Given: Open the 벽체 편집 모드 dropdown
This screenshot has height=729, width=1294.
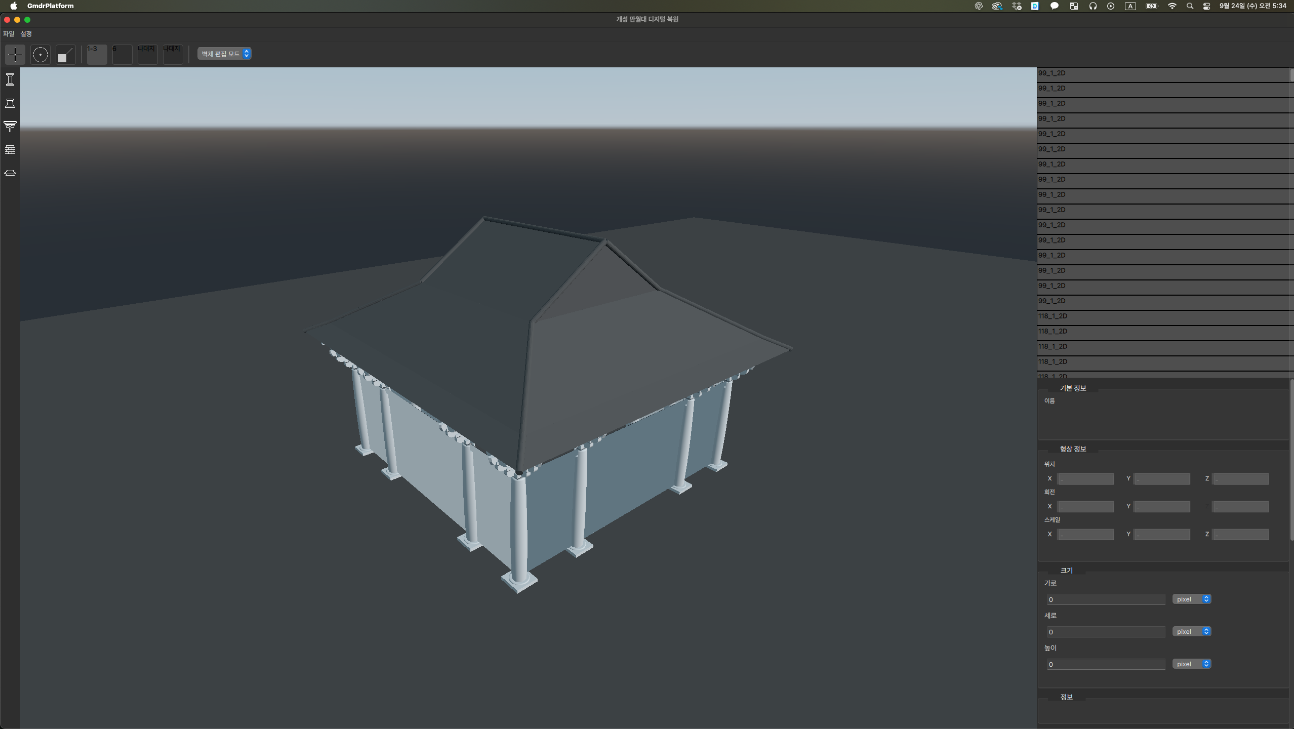Looking at the screenshot, I should coord(224,54).
